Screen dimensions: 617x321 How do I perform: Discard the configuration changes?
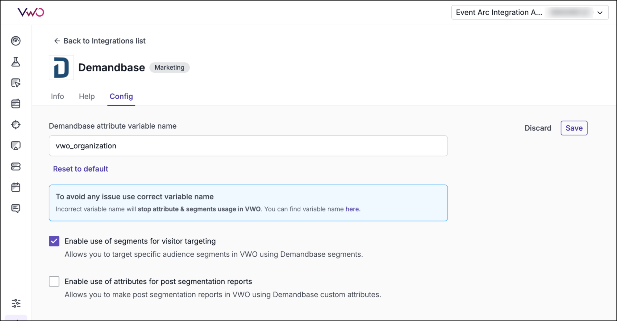[x=538, y=128]
